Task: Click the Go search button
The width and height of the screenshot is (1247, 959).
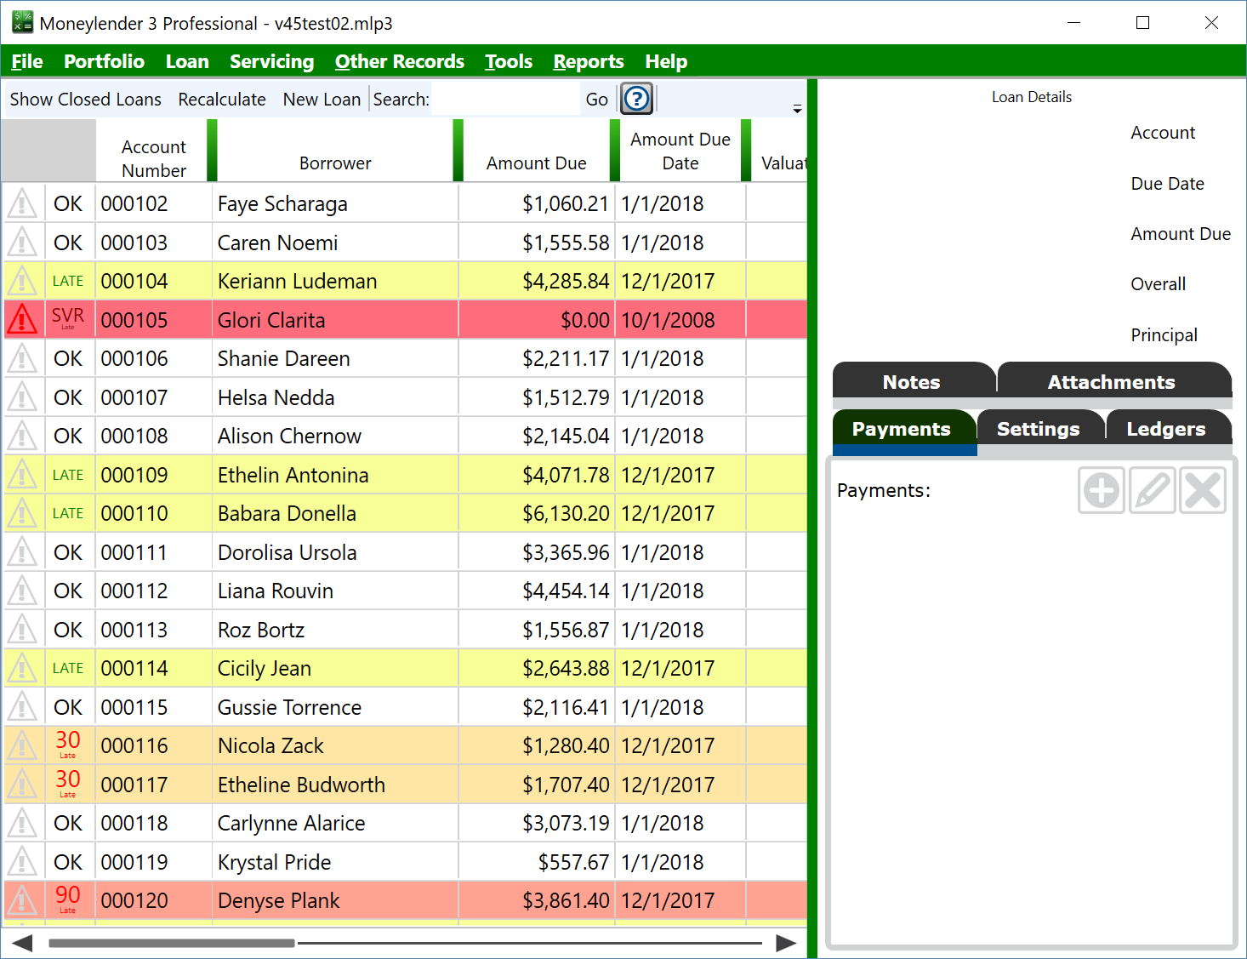Action: click(x=597, y=100)
